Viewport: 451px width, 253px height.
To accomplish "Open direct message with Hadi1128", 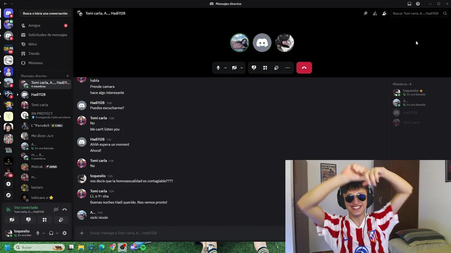I will click(45, 95).
